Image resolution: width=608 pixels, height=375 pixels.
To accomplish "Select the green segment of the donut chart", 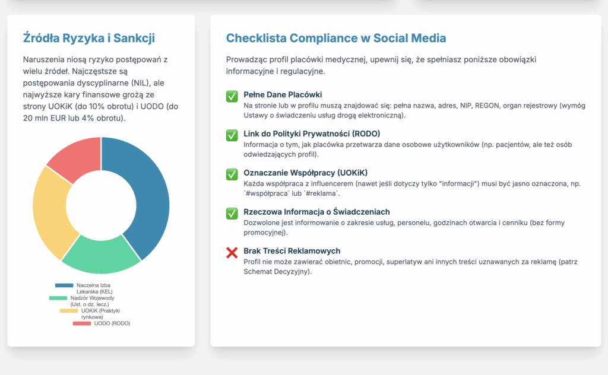I will tap(102, 254).
